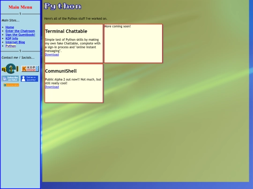
Task: Open the KDP webpage badge
Action: 30,69
